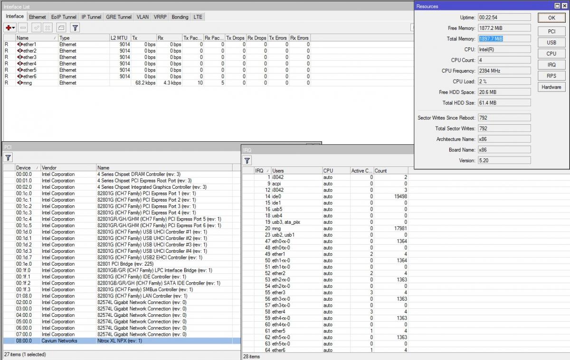Open filter in Interface List toolbar
Image resolution: width=570 pixels, height=360 pixels.
75,28
